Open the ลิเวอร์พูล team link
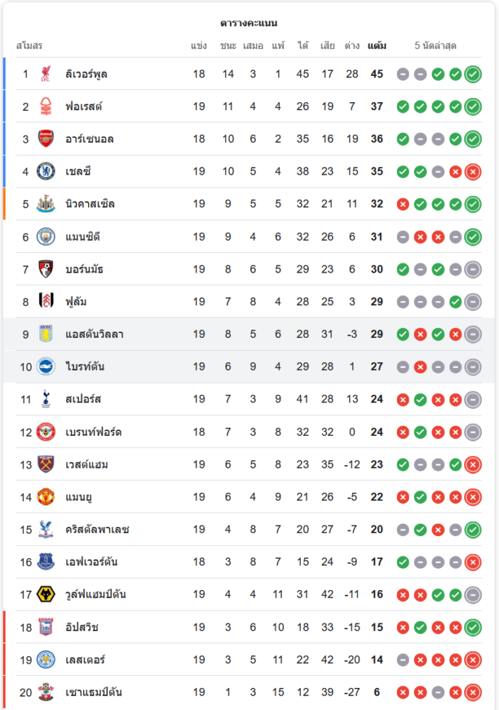Screen dimensions: 499x710 86,74
